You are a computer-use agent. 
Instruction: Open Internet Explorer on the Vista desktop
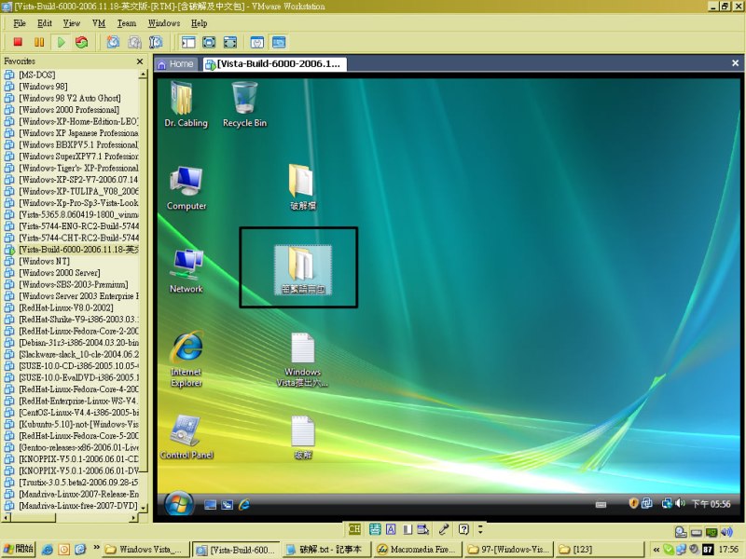click(186, 357)
